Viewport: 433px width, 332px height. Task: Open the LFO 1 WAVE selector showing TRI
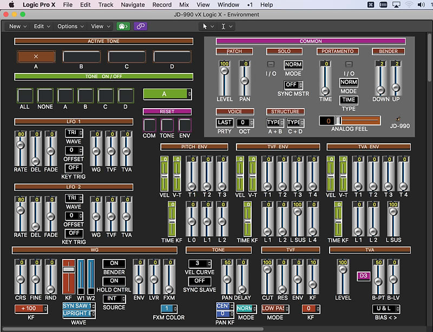click(74, 134)
